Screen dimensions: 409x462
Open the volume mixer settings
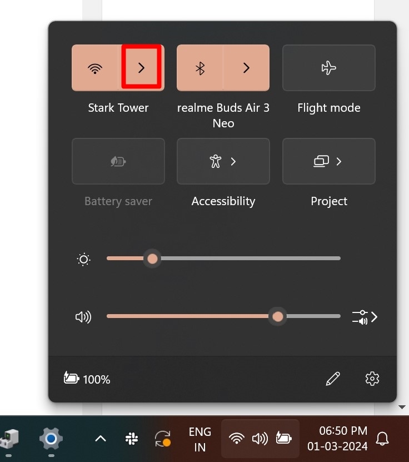click(x=365, y=317)
